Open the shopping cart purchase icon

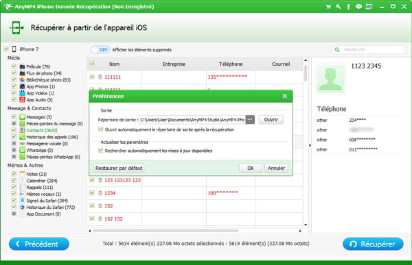(x=328, y=7)
